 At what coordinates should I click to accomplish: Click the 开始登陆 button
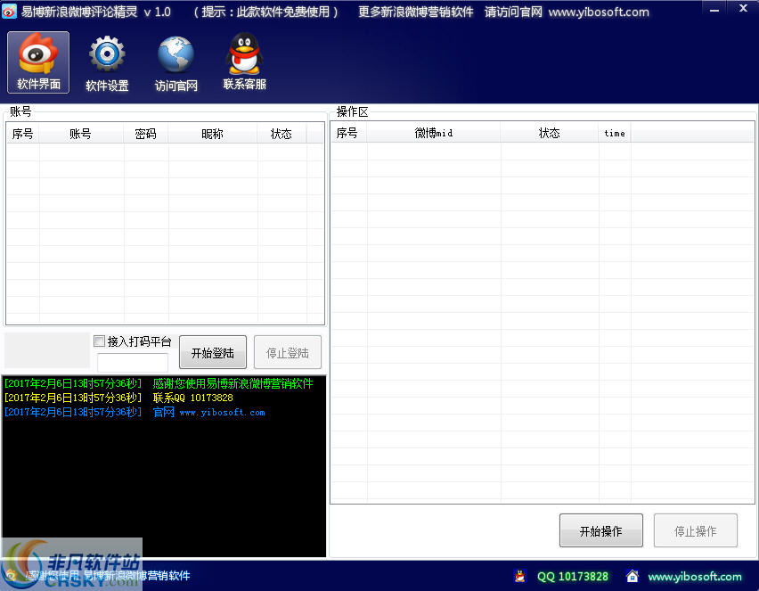click(213, 353)
